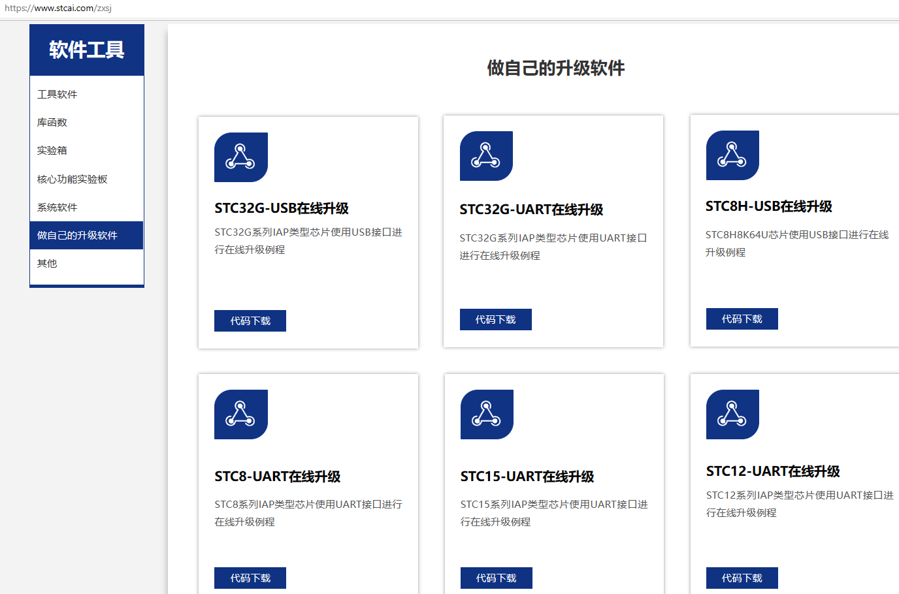The height and width of the screenshot is (594, 899).
Task: Select 实验箱 in the sidebar
Action: (86, 150)
